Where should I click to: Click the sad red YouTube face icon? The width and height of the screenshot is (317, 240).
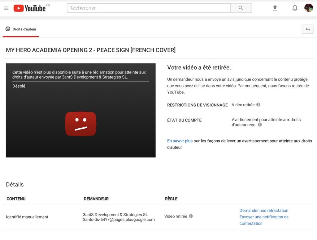pyautogui.click(x=81, y=124)
